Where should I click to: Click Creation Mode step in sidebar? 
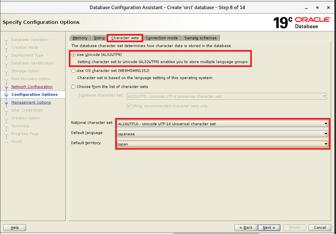pos(25,47)
